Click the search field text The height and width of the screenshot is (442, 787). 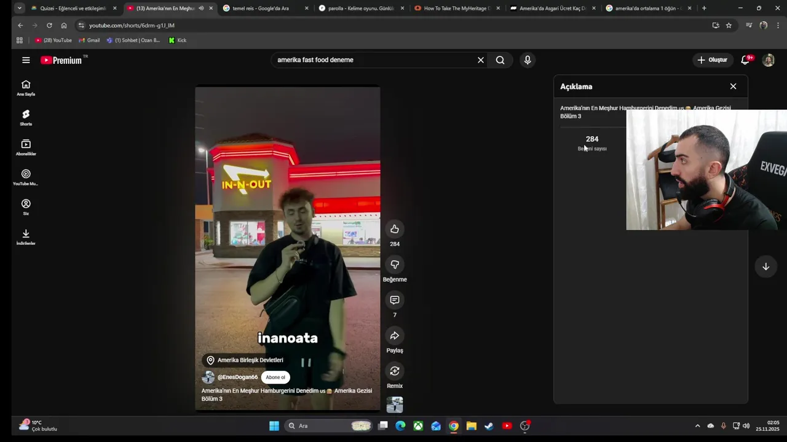[x=315, y=60]
